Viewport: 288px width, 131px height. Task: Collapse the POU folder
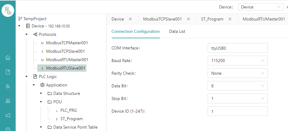click(41, 102)
